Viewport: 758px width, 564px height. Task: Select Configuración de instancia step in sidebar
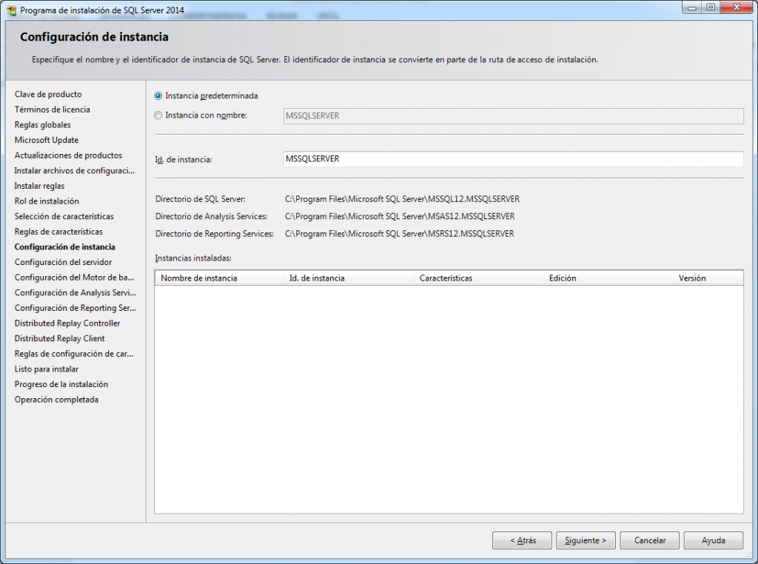65,247
